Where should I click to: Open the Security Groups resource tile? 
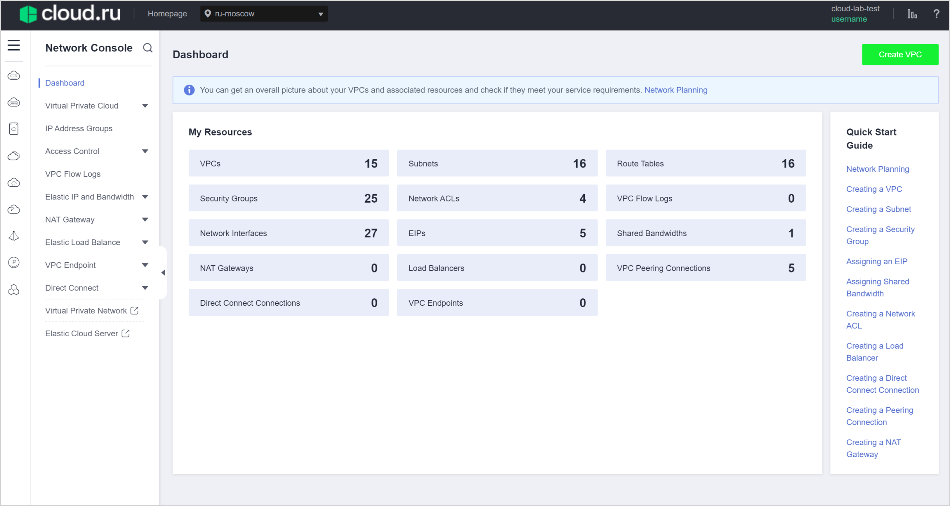(288, 198)
